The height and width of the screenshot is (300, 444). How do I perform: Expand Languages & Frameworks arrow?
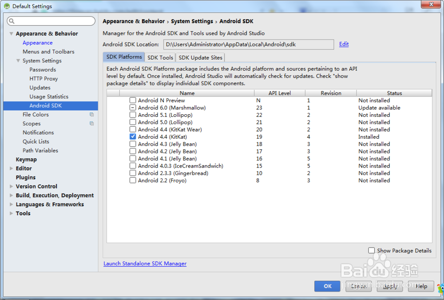[x=12, y=204]
